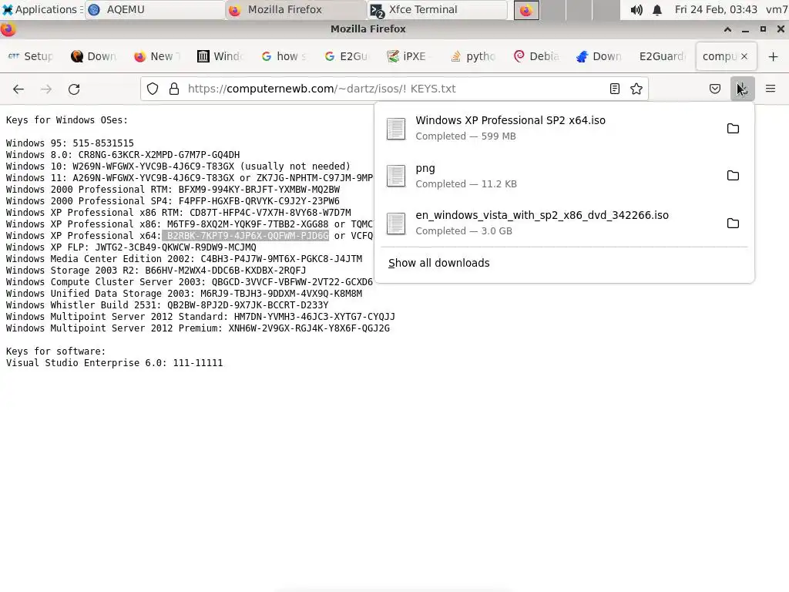Switch to the first Down tab
This screenshot has height=592, width=789.
(x=93, y=56)
